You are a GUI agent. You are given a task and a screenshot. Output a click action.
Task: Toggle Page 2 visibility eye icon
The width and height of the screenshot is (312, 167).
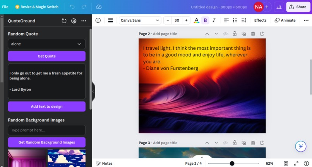(225, 34)
